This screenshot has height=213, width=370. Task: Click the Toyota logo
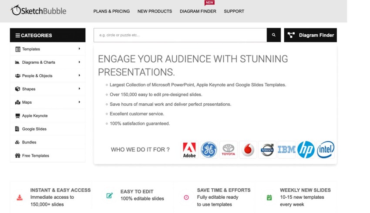point(229,150)
